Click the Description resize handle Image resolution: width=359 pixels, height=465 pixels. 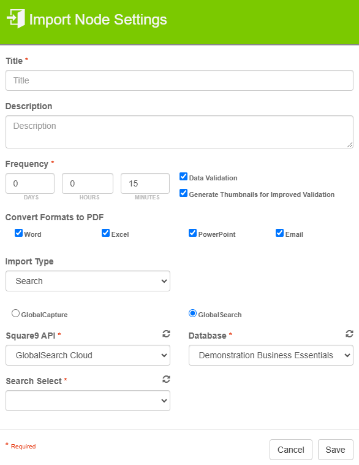[350, 145]
